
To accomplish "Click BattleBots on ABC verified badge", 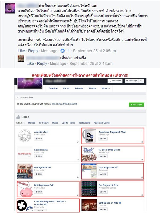I will (x=120, y=203).
